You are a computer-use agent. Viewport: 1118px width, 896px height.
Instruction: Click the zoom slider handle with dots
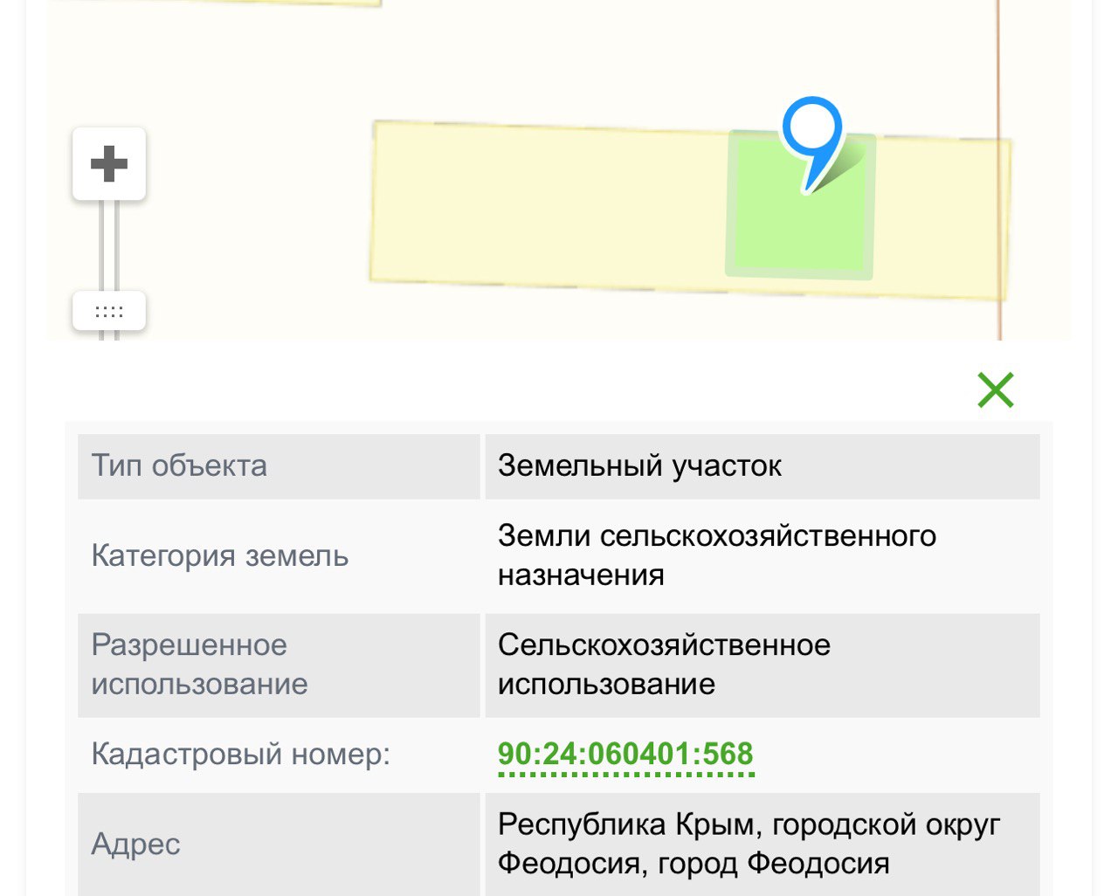(x=109, y=312)
